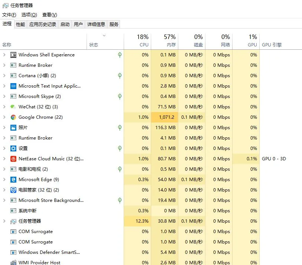Image resolution: width=302 pixels, height=265 pixels.
Task: Click the suspended leaf icon for 电影和电视
Action: click(120, 169)
